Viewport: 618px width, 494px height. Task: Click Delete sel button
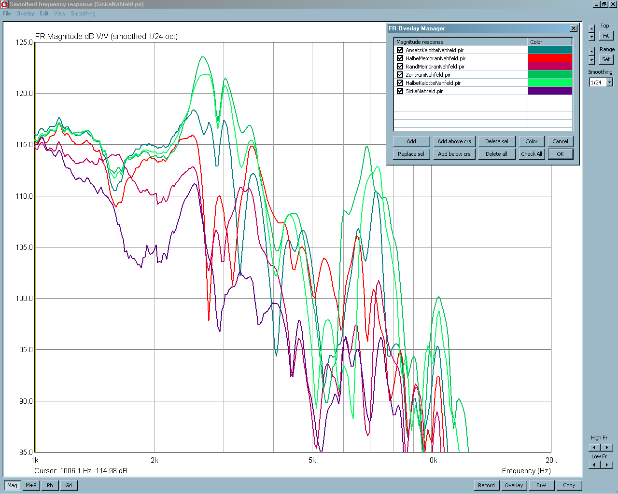point(497,141)
